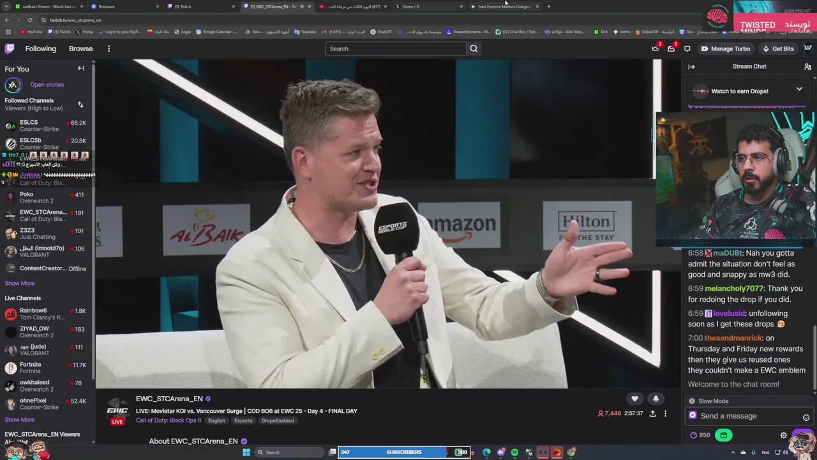Open owkhaleed channel in sidebar
Image resolution: width=817 pixels, height=460 pixels.
click(x=46, y=386)
